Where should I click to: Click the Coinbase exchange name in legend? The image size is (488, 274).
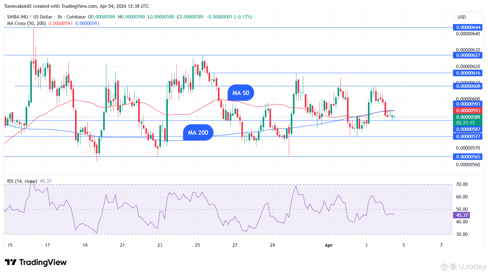pyautogui.click(x=76, y=17)
